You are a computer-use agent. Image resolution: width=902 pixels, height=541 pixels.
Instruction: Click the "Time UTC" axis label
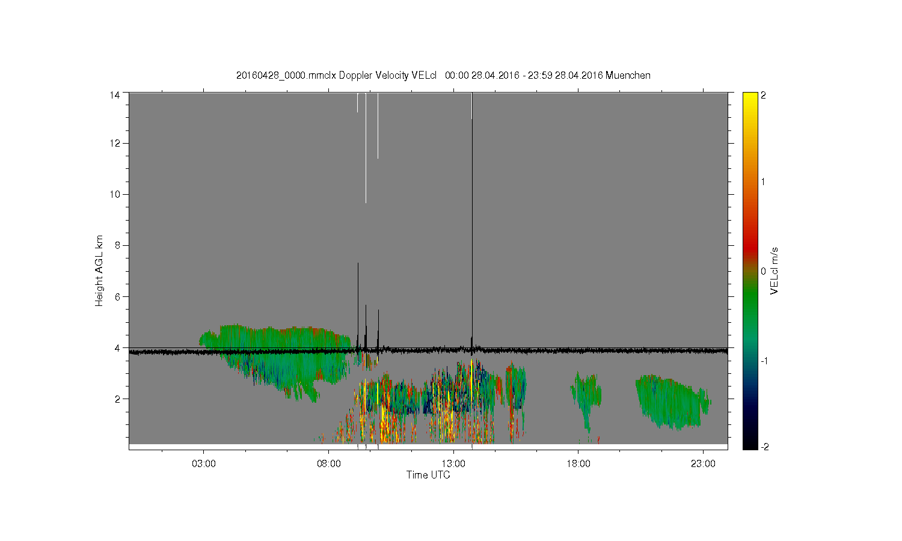428,475
